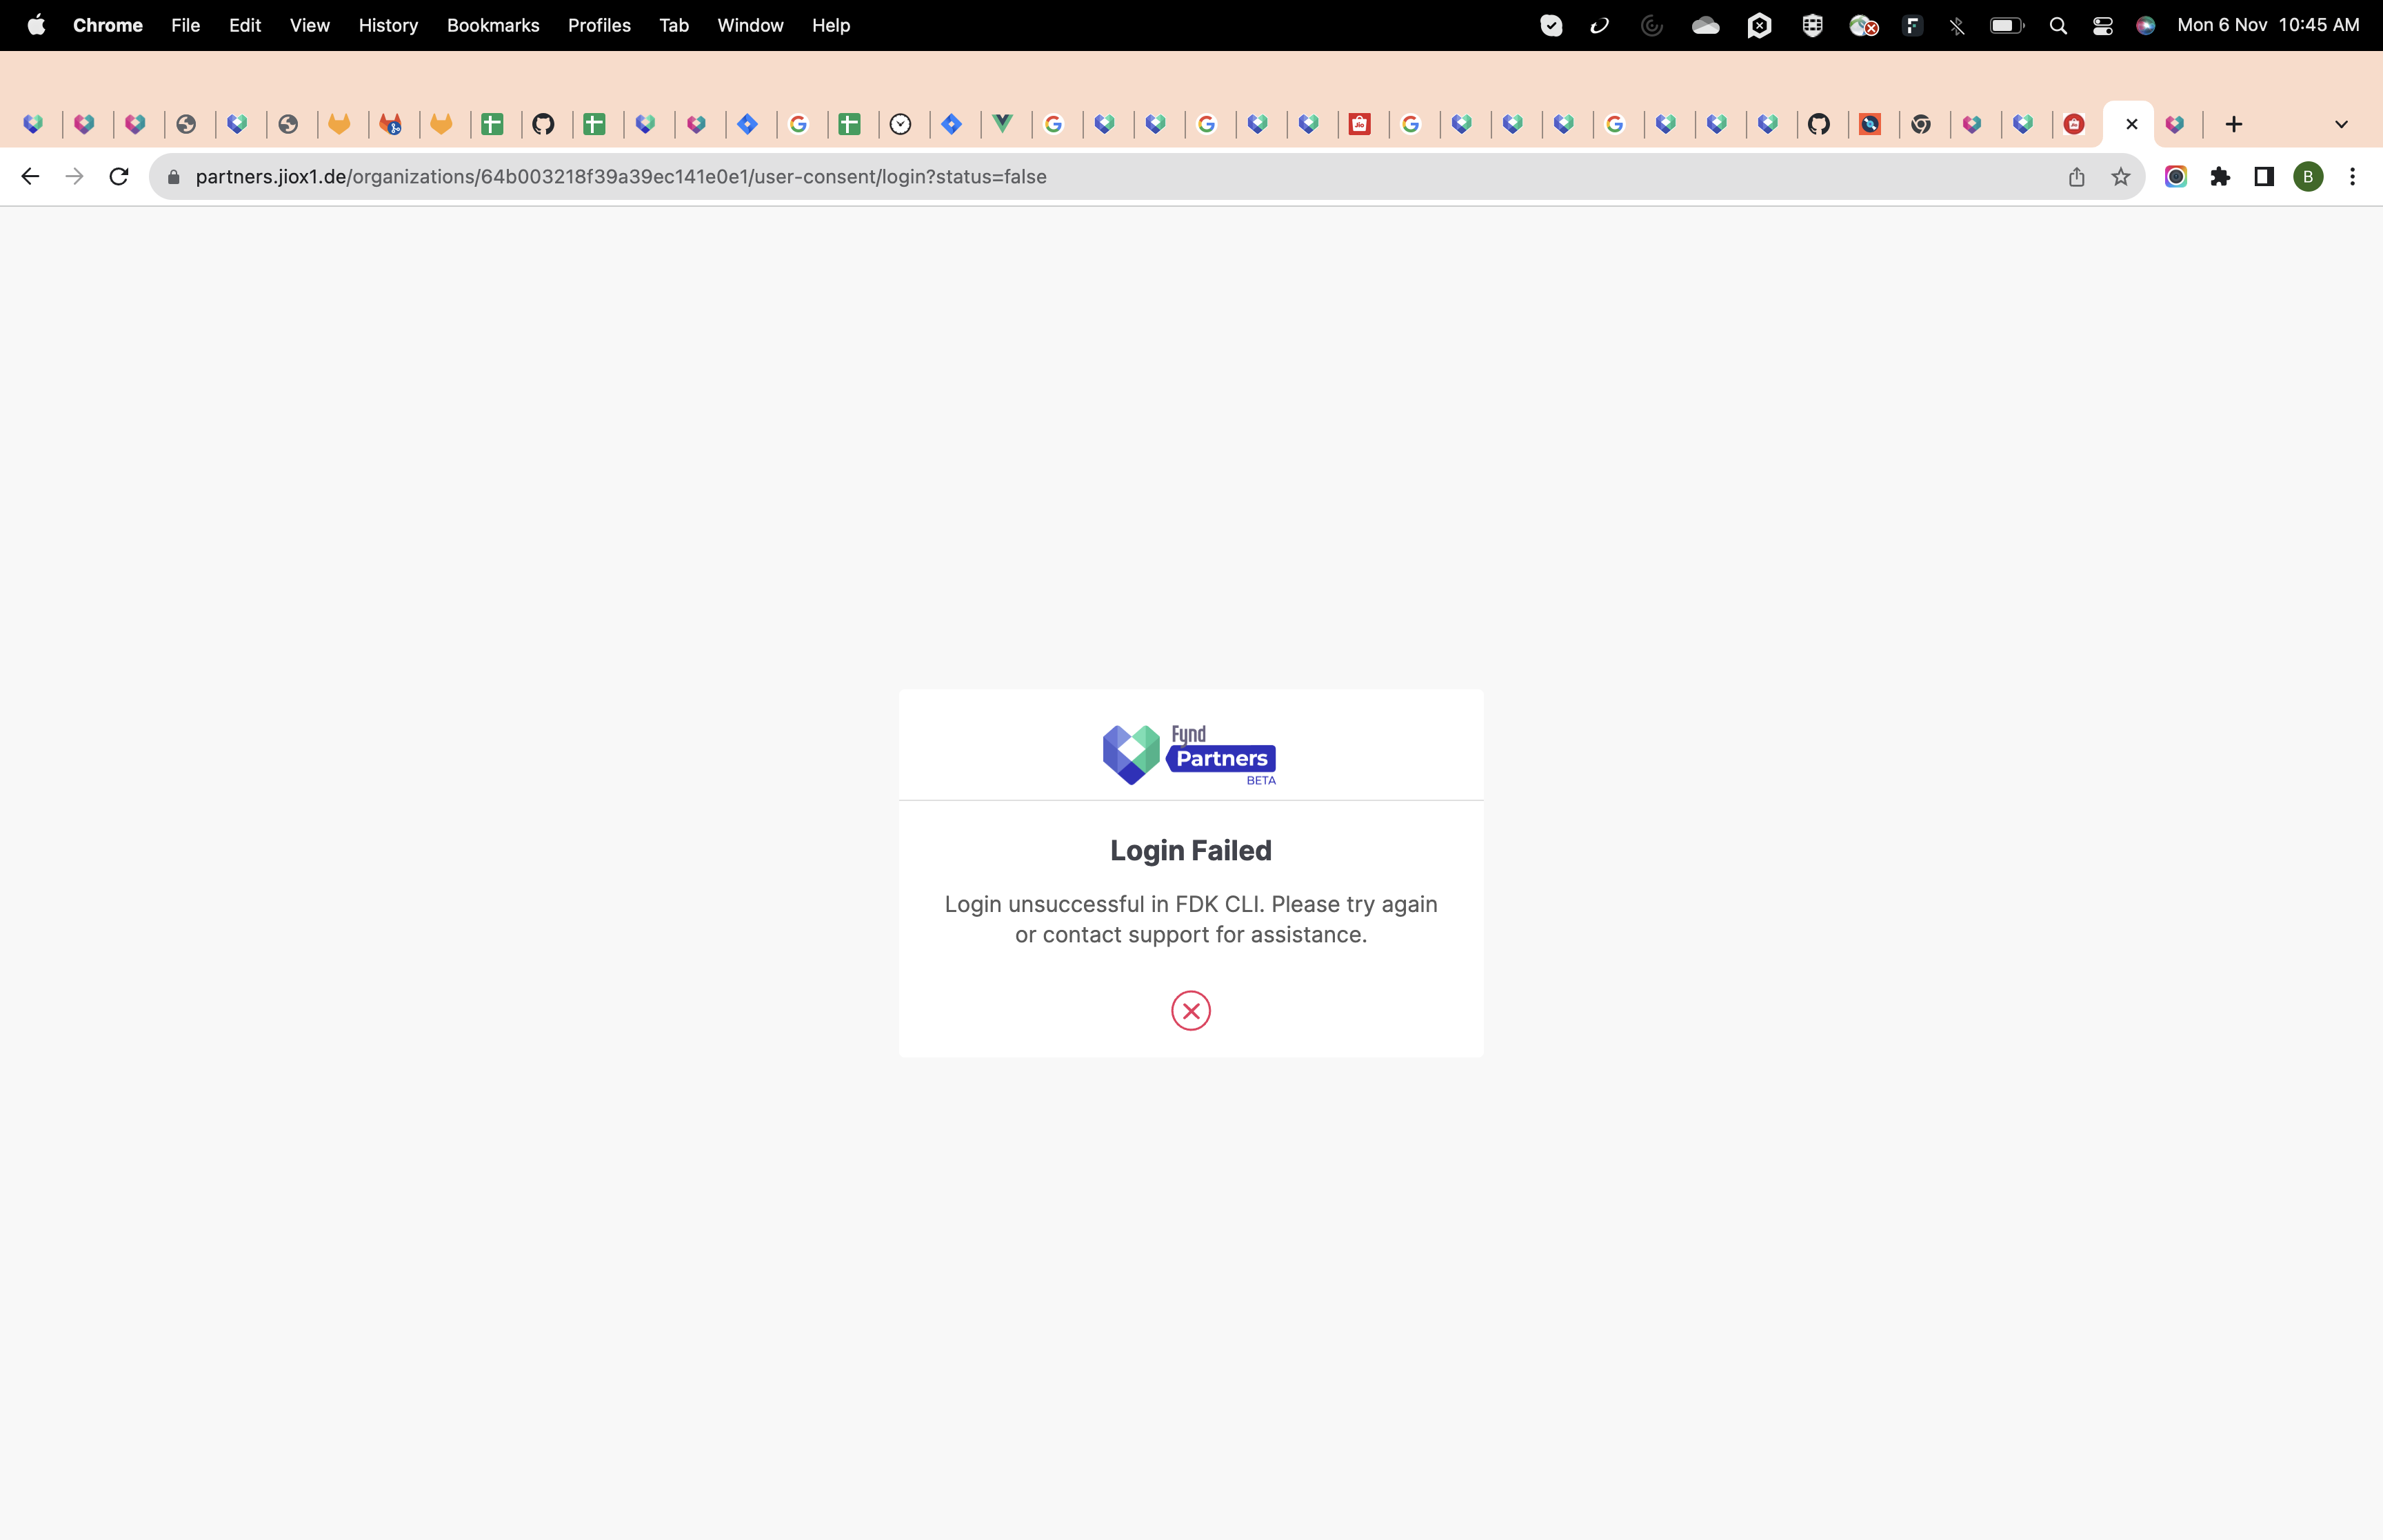Activate Siri from menu bar
This screenshot has width=2383, height=1540.
point(2146,25)
